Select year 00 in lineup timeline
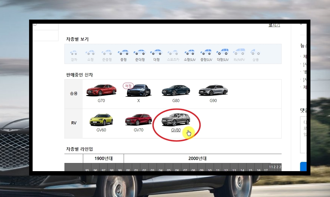The width and height of the screenshot is (330, 197). point(128,170)
